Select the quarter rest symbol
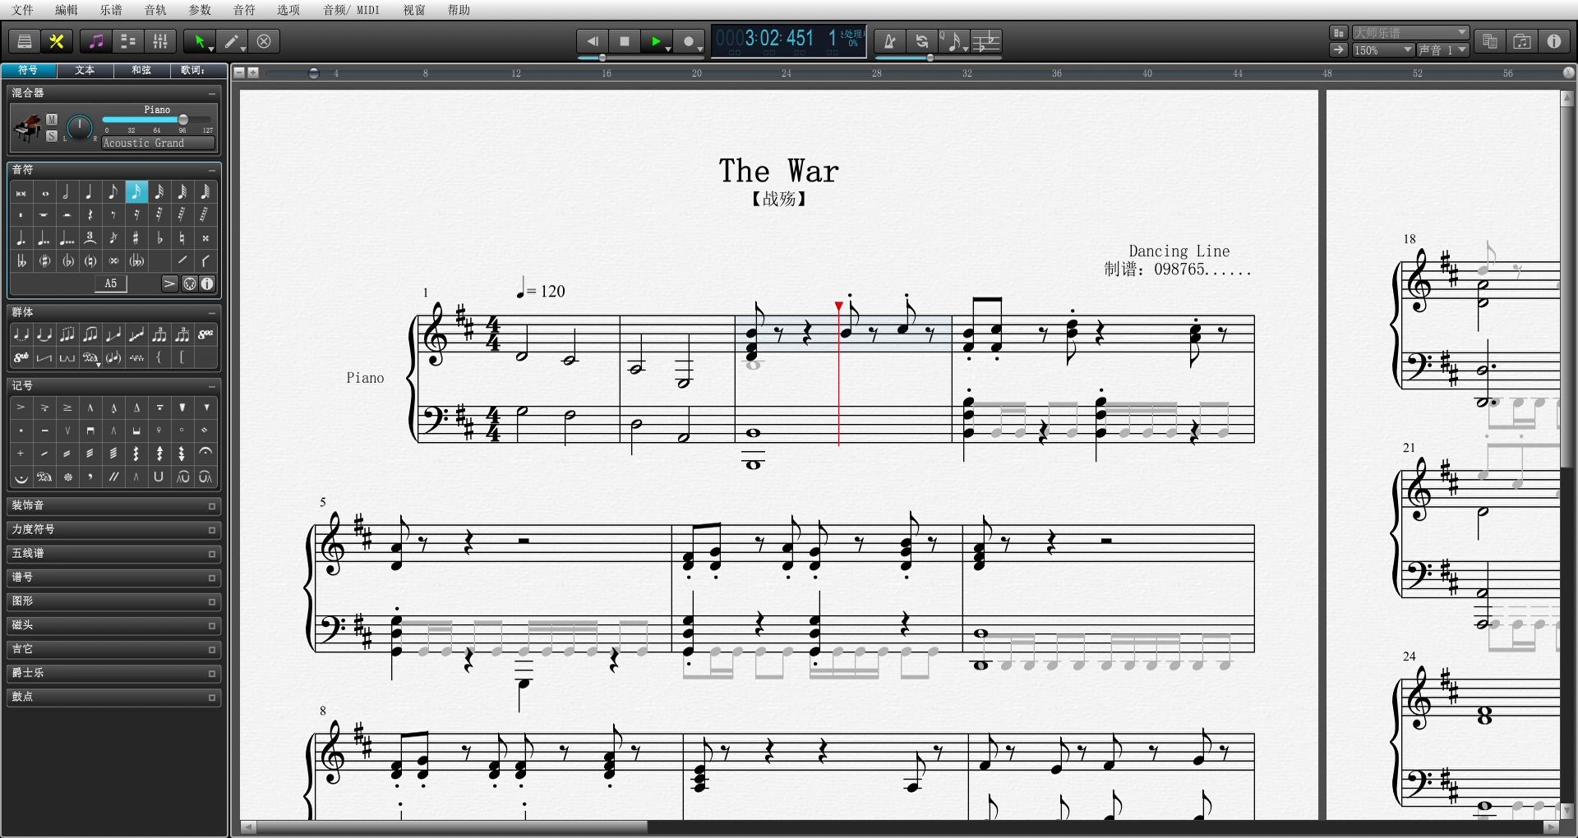Viewport: 1578px width, 838px height. pyautogui.click(x=90, y=215)
